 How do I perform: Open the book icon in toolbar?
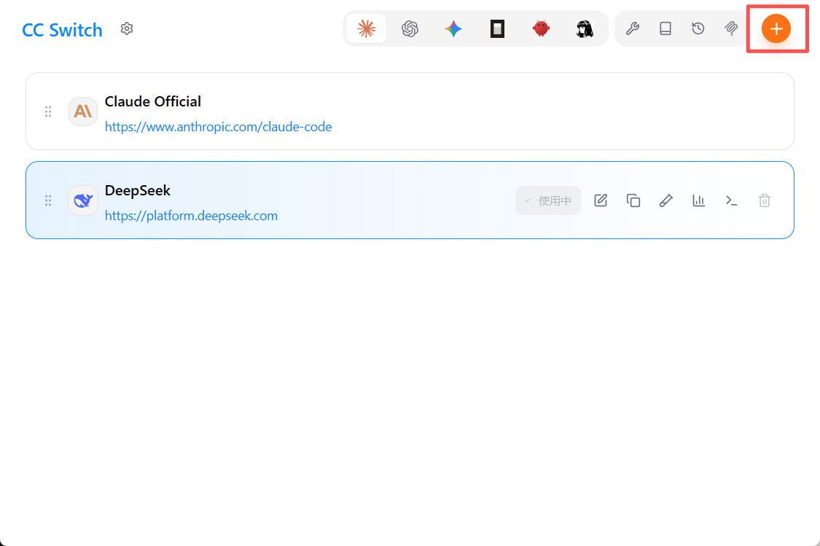(x=665, y=28)
